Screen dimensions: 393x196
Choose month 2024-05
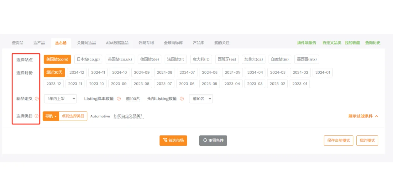coord(232,72)
